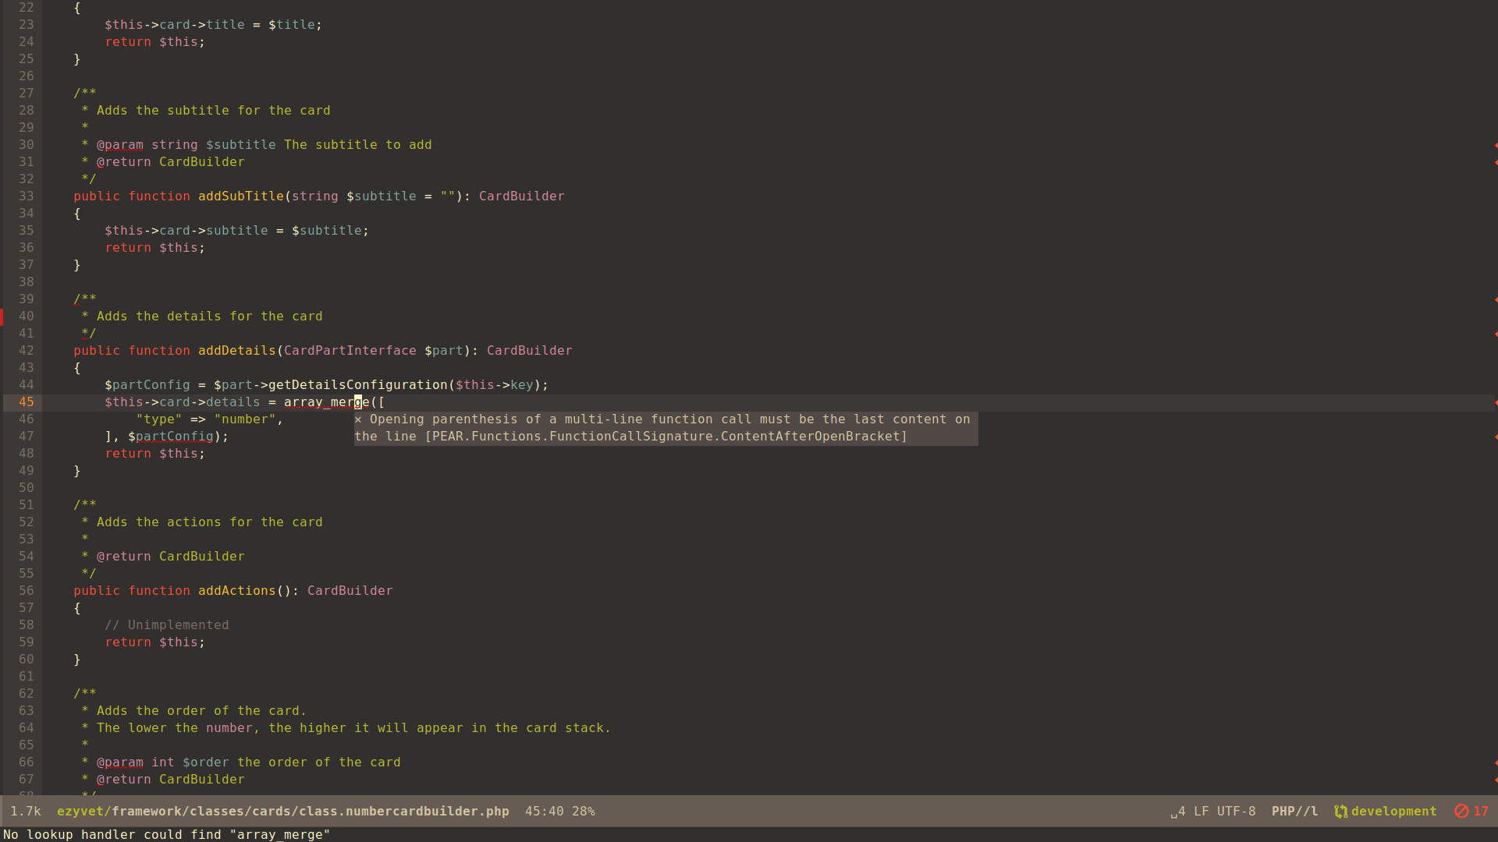Click the ␣4 indentation indicator
The width and height of the screenshot is (1498, 842).
pyautogui.click(x=1178, y=811)
